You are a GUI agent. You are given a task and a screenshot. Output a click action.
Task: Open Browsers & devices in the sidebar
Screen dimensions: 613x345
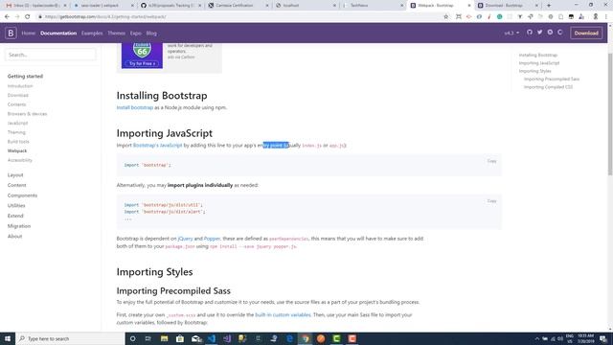click(27, 114)
